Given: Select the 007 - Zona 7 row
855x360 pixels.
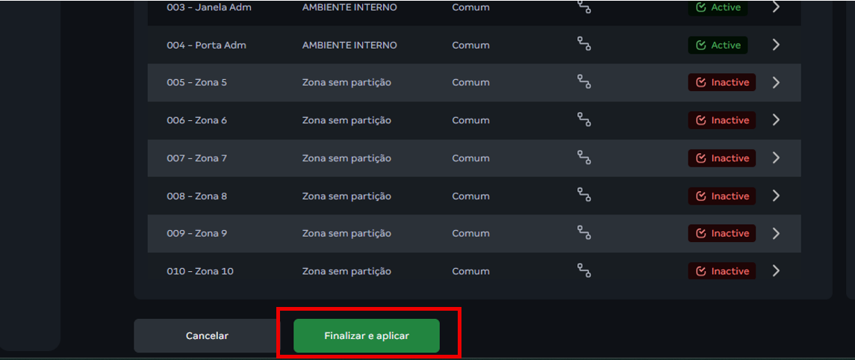Looking at the screenshot, I should click(x=197, y=158).
